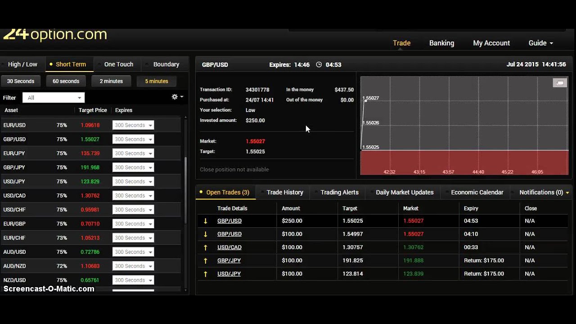Click the red out-of-the-money chart zone
This screenshot has width=576, height=324.
464,162
